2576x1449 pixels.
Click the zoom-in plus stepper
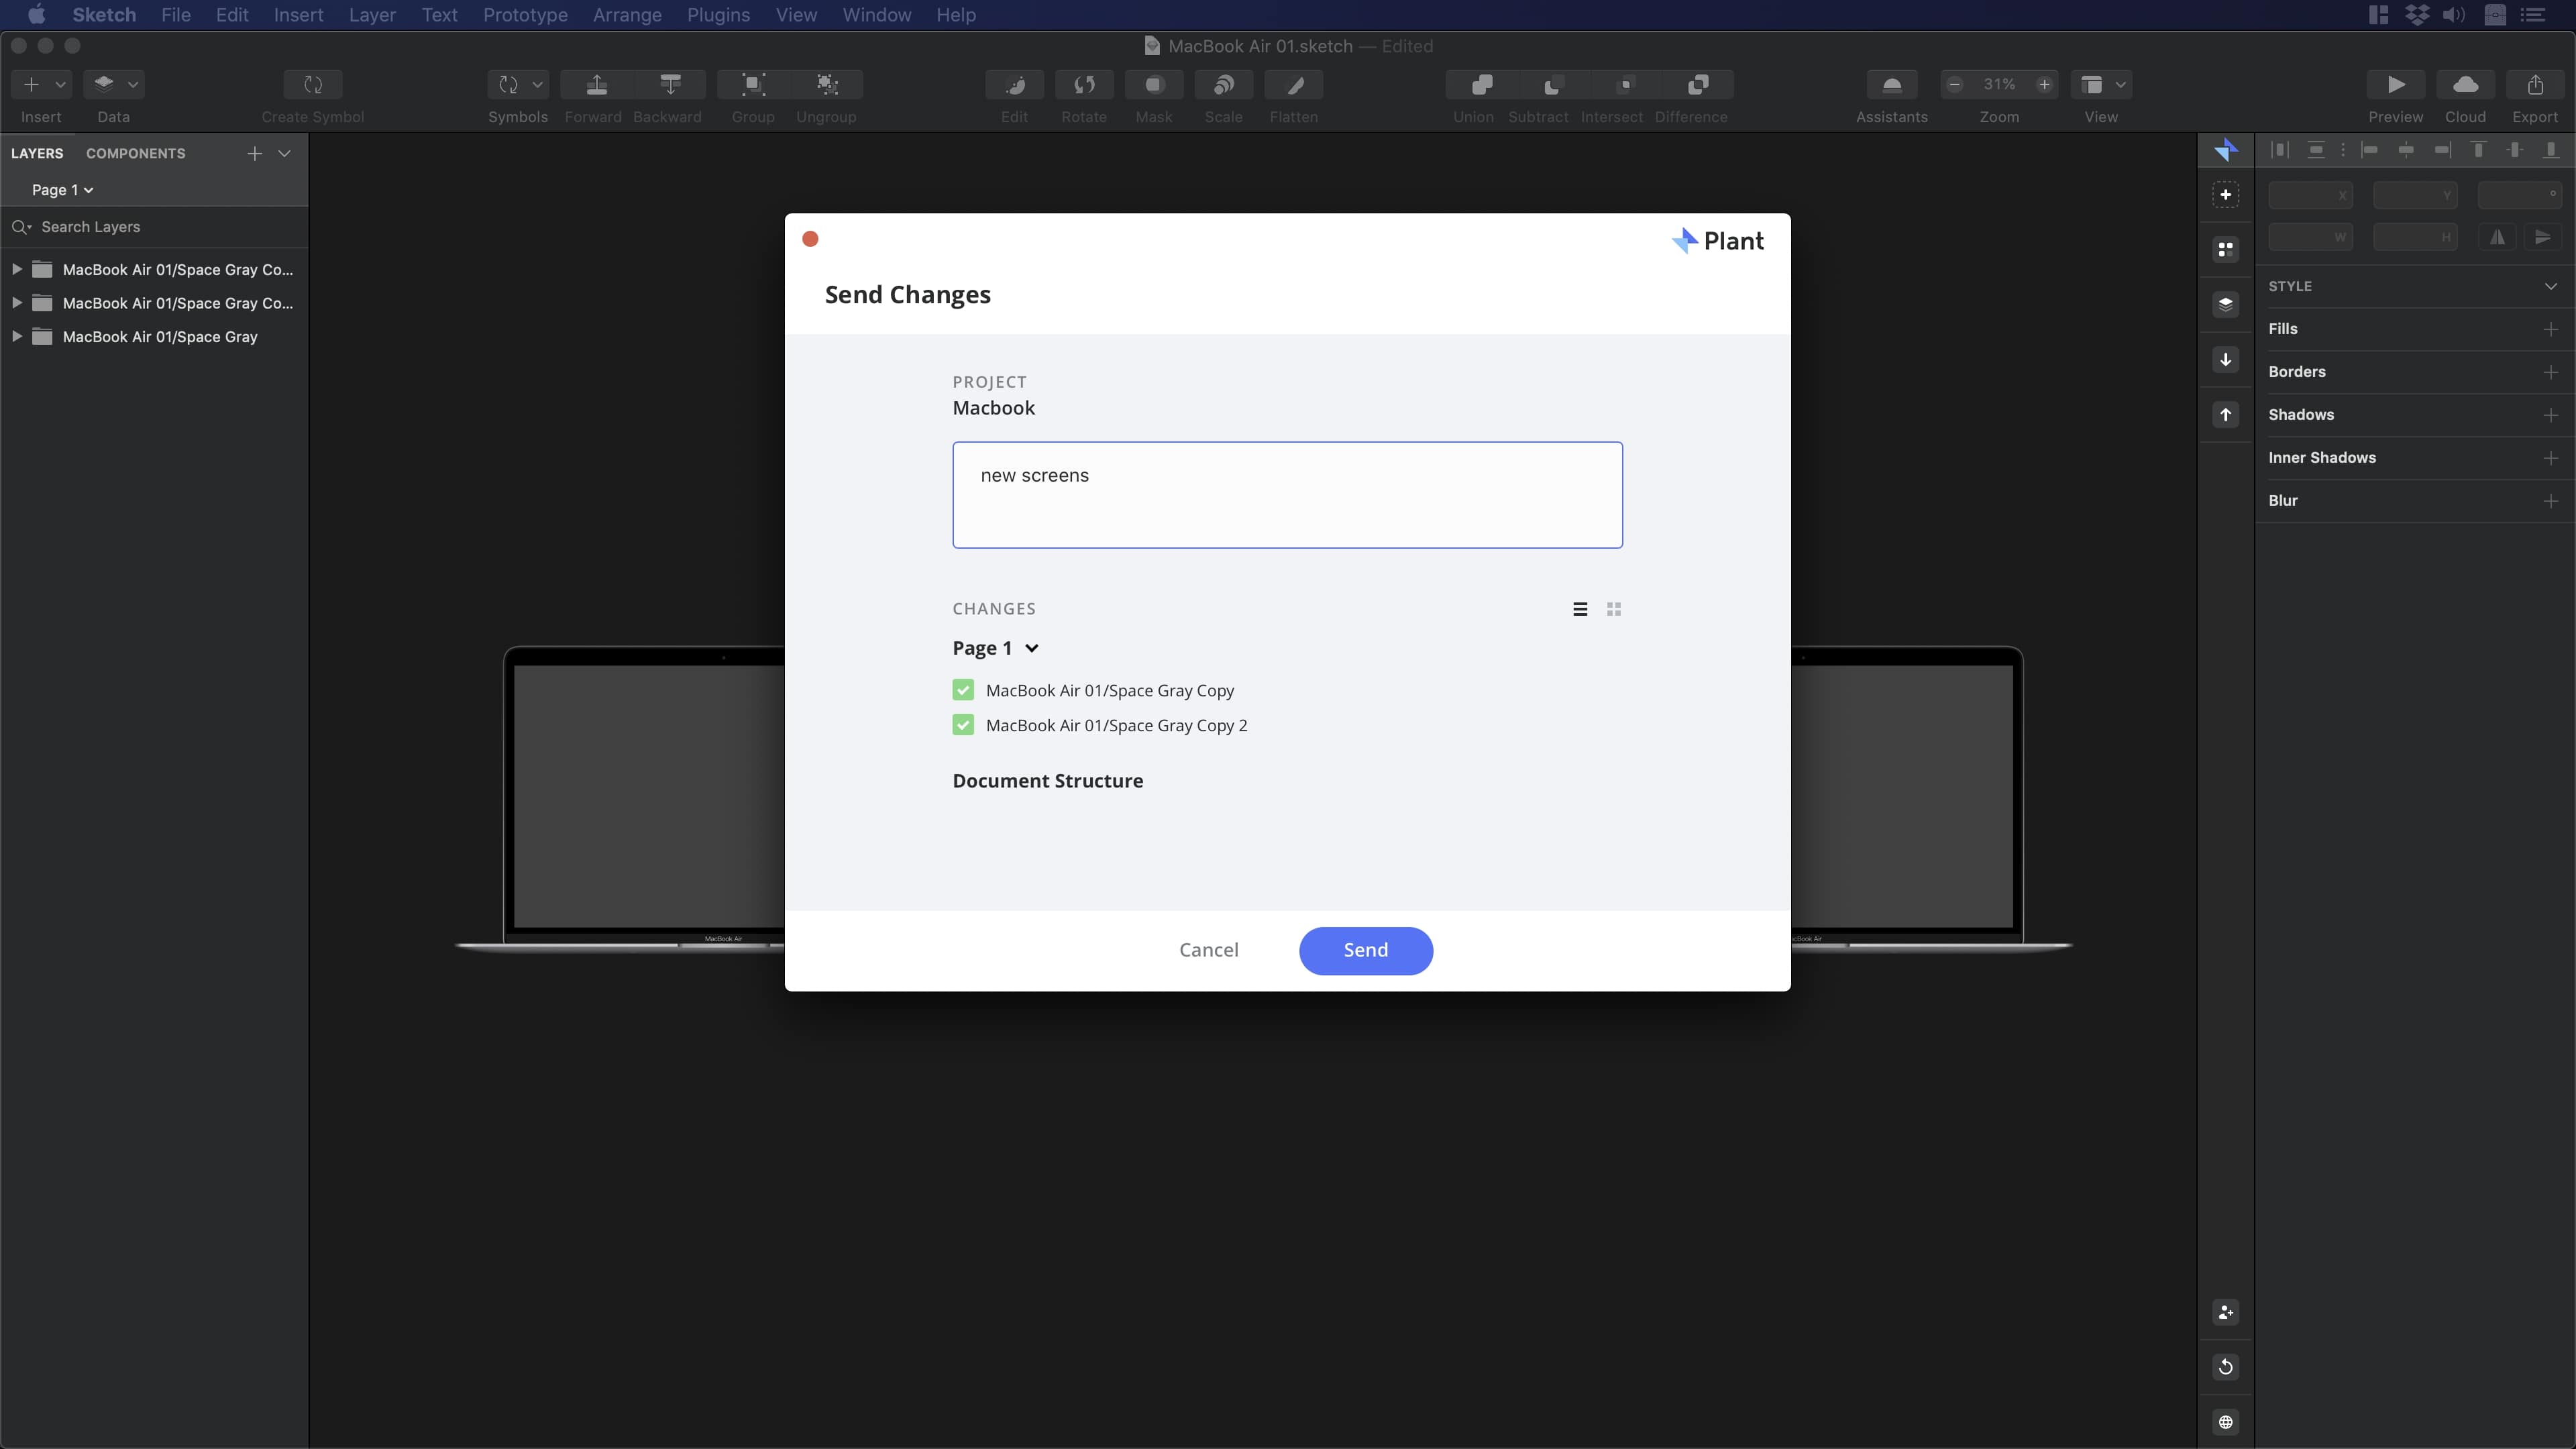point(2044,85)
